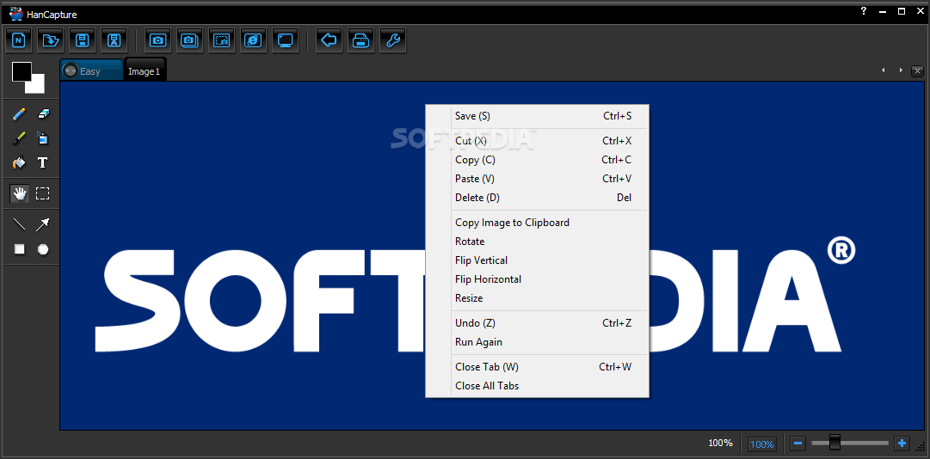Screen dimensions: 930x459
Task: Select the Brush tool
Action: pos(20,138)
